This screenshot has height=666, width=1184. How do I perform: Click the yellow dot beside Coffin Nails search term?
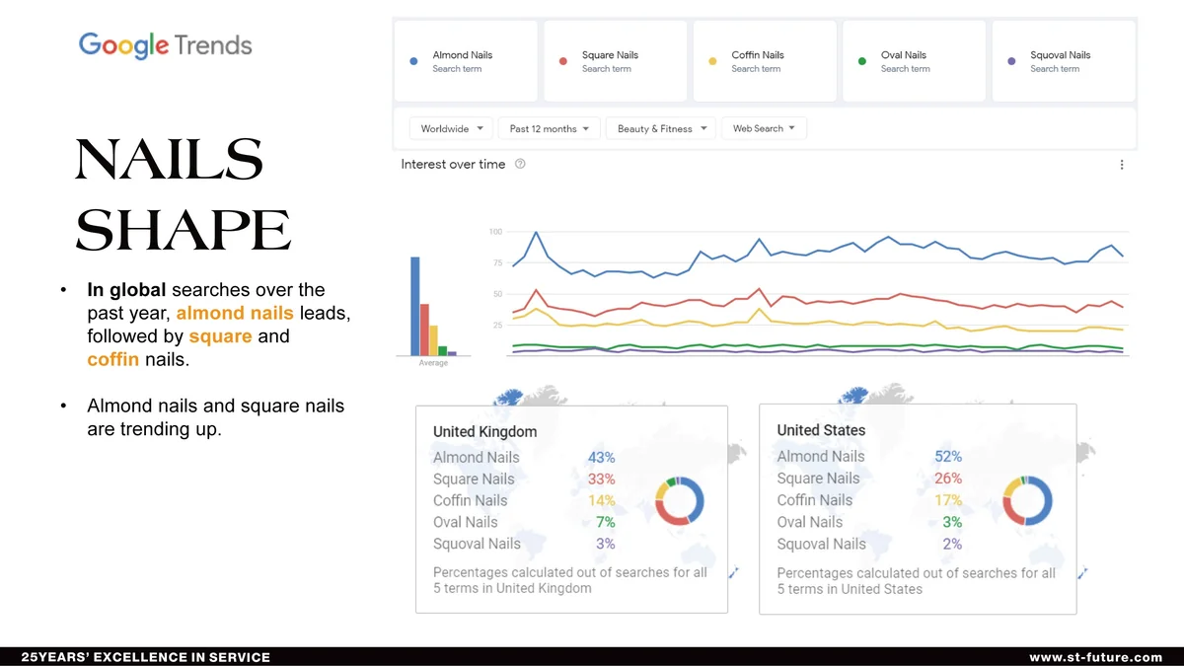pos(712,61)
